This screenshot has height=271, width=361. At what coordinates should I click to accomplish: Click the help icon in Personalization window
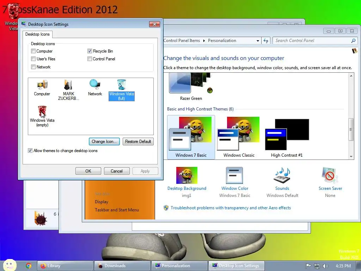coord(355,51)
